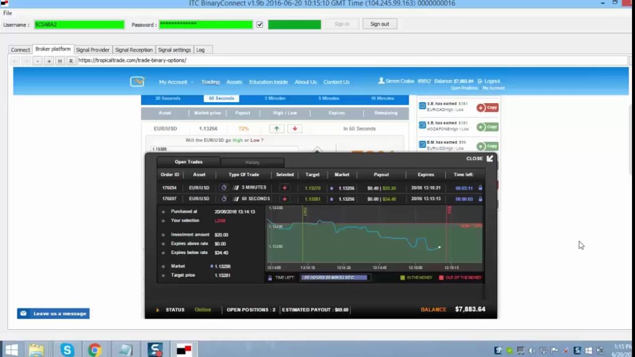Click the R reload button
Screen dimensions: 635x357
[x=71, y=60]
